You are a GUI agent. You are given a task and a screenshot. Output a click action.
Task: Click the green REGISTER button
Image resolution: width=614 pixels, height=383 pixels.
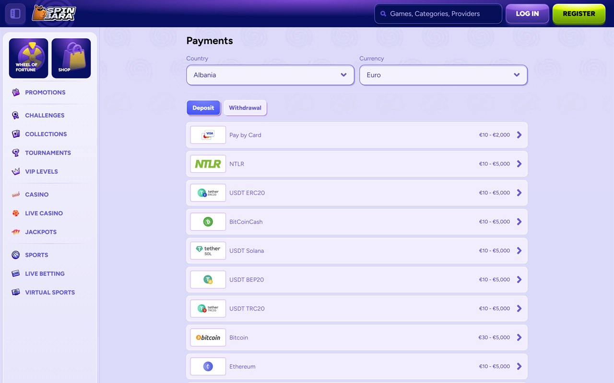(579, 14)
